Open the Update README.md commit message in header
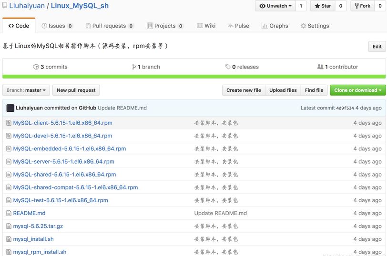 click(x=122, y=108)
